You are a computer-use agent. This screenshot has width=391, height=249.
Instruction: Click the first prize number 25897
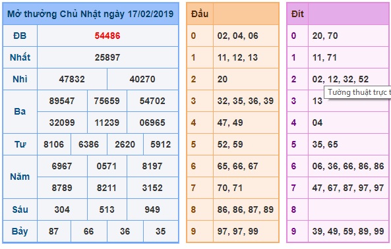click(x=107, y=57)
